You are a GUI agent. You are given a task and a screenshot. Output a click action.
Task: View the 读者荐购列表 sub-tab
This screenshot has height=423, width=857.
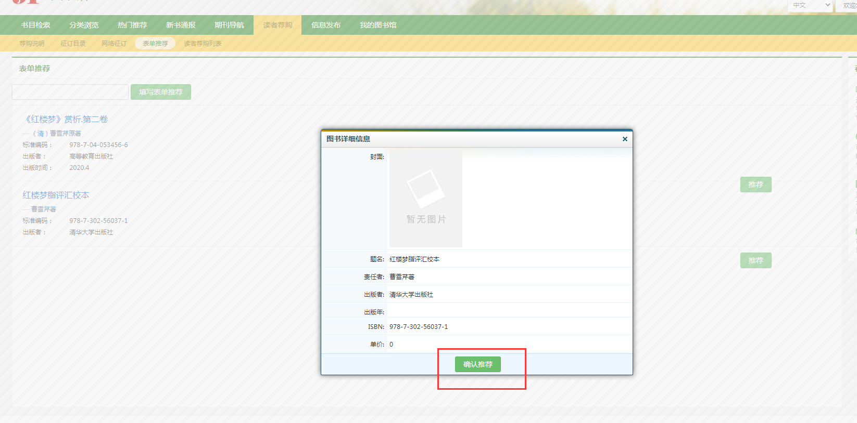[x=203, y=44]
